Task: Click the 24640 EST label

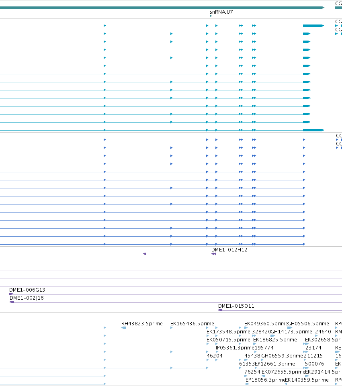Action: pyautogui.click(x=323, y=332)
